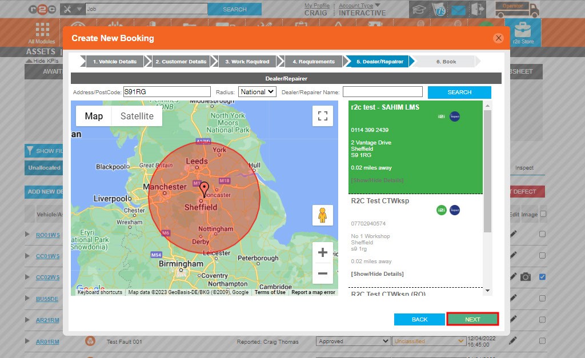Screen dimensions: 585x358
Task: Open the Radius National dropdown
Action: tap(257, 91)
